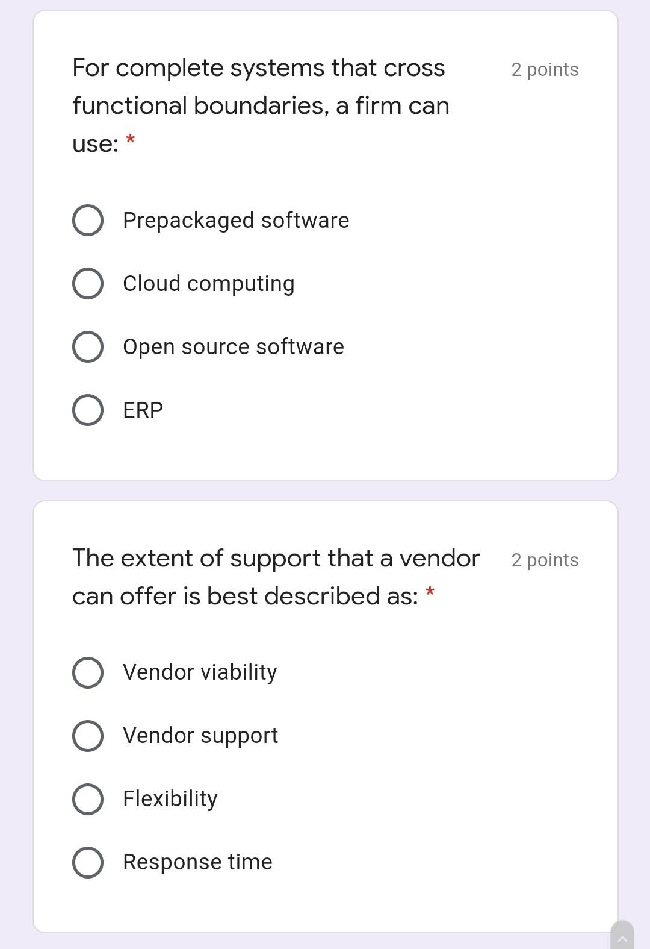Click the 2 points label on first question
Image resolution: width=650 pixels, height=949 pixels.
pos(544,70)
